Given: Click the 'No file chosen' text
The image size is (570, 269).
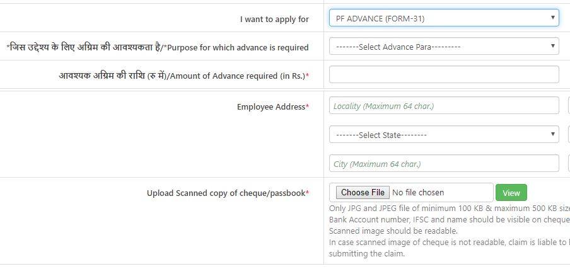Looking at the screenshot, I should pos(418,193).
